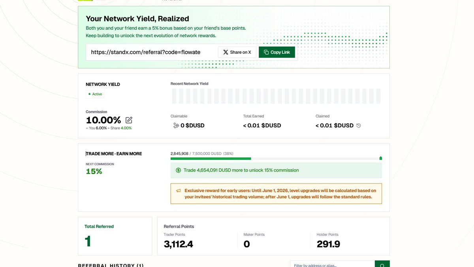Click the 'NETWORK YIELD' section title

coord(103,84)
